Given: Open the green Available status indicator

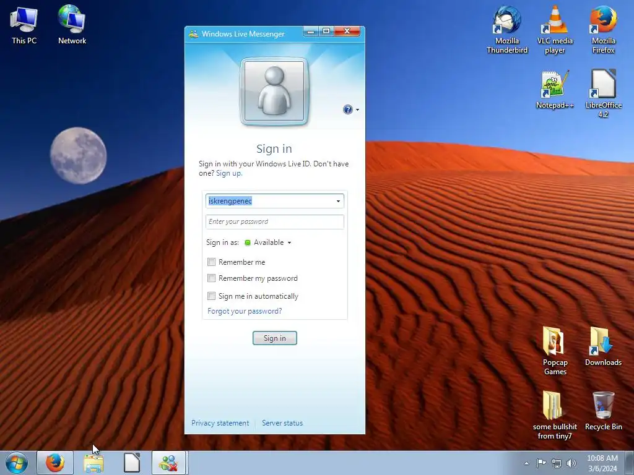Looking at the screenshot, I should coord(248,242).
